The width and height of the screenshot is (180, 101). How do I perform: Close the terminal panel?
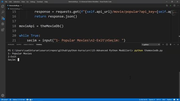(x=178, y=44)
